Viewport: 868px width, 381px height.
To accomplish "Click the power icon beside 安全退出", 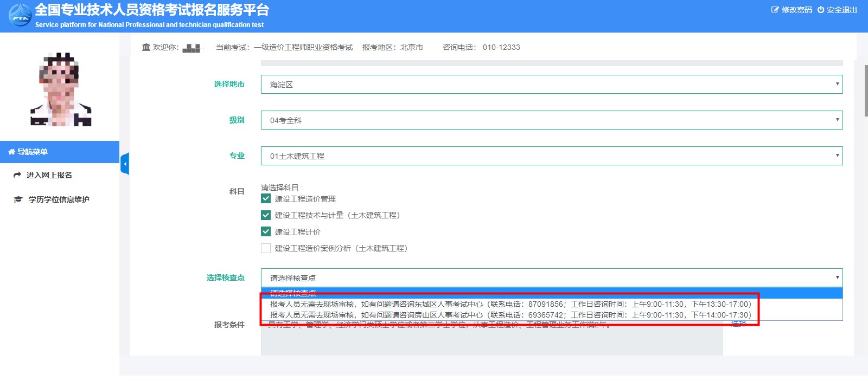I will tap(820, 10).
